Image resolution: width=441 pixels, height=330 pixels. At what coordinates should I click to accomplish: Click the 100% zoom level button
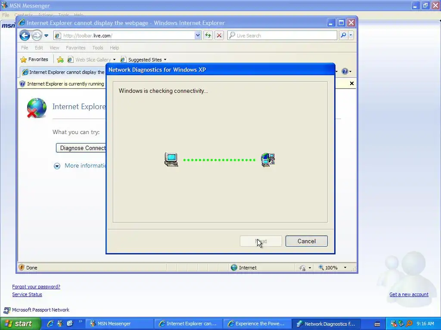coord(328,268)
